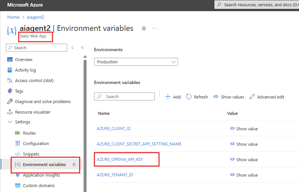Collapse the Settings section in sidebar
The image size is (299, 192).
tap(10, 122)
